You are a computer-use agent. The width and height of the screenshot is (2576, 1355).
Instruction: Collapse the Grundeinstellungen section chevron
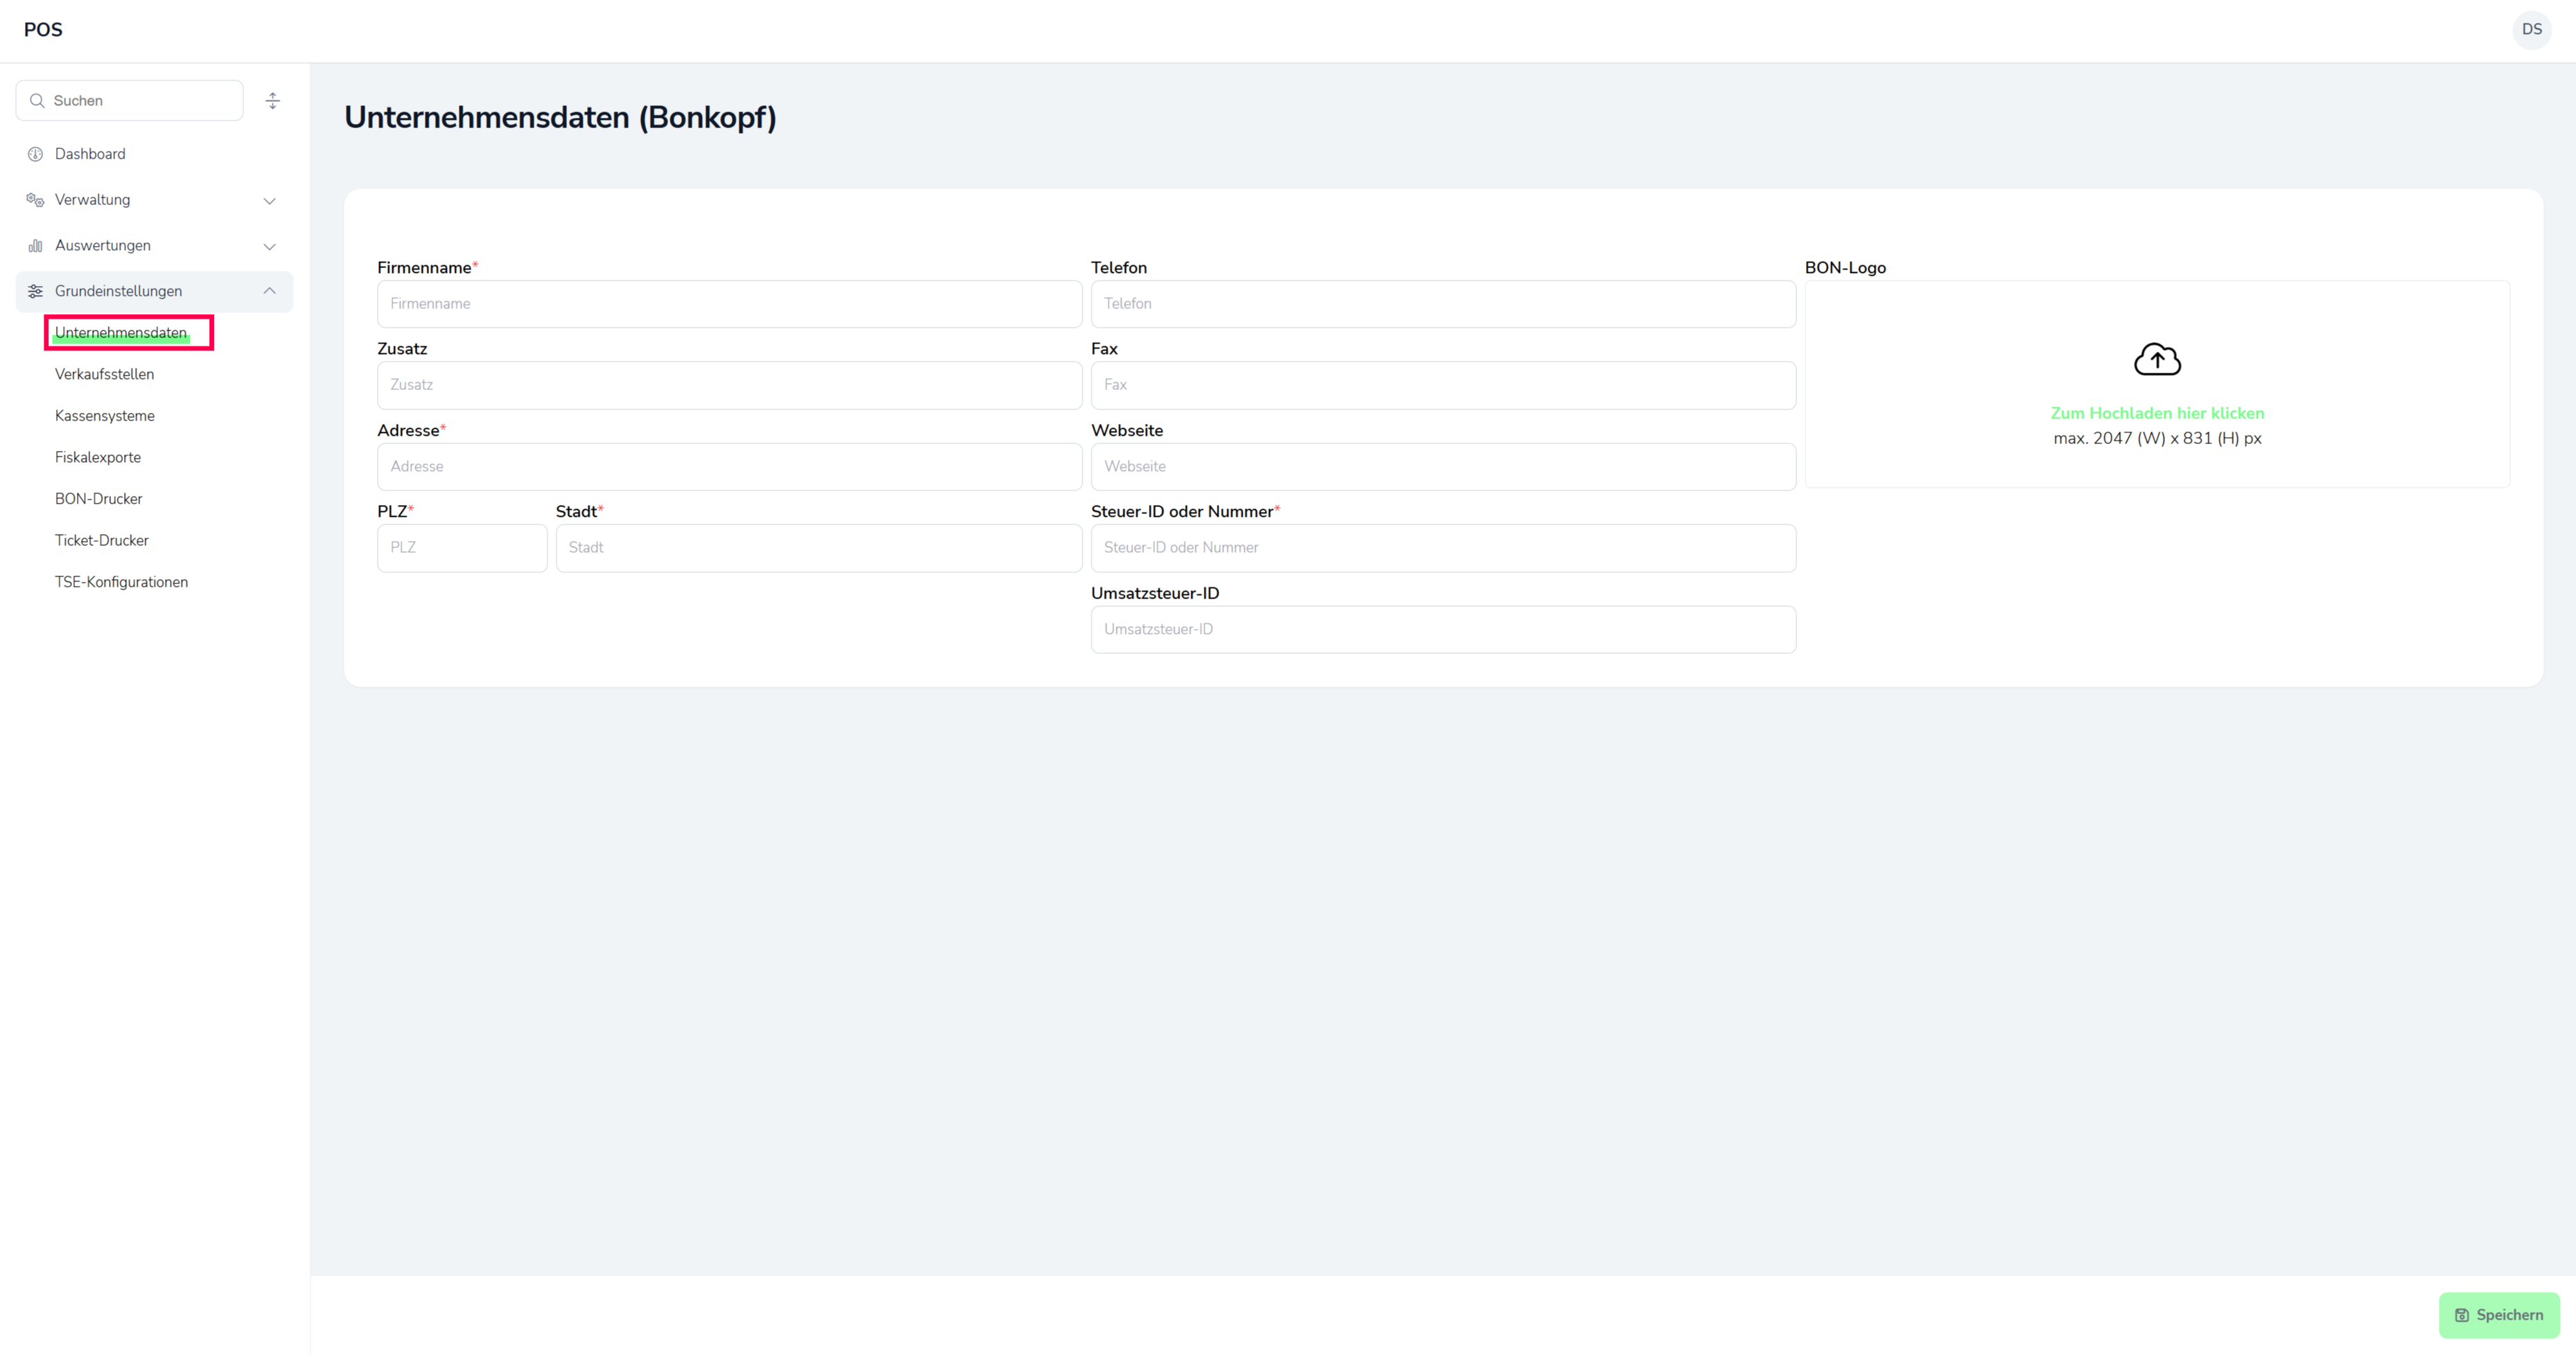tap(269, 291)
